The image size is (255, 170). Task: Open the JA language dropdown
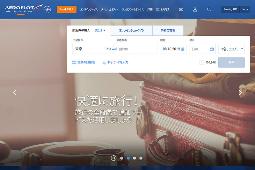coord(245,10)
